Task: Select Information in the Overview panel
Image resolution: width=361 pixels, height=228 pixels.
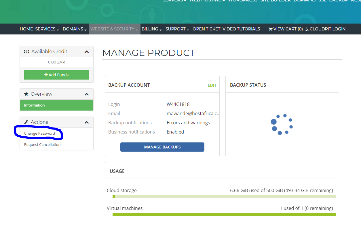Action: [56, 105]
